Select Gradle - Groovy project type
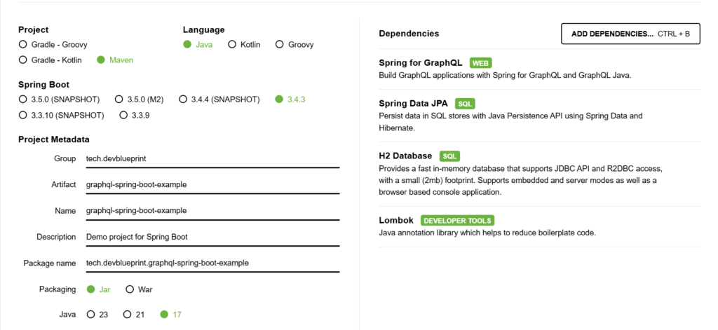The width and height of the screenshot is (718, 330). point(23,44)
